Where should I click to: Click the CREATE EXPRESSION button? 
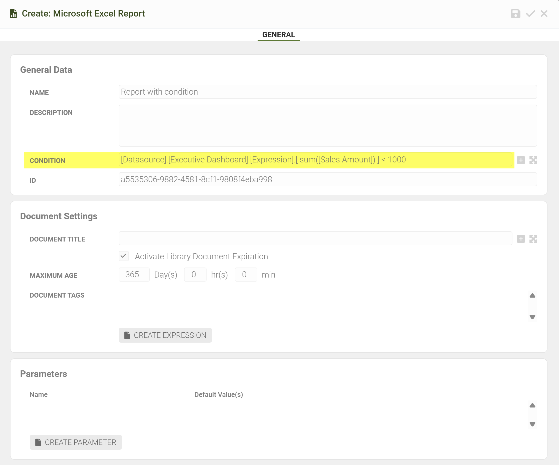point(165,335)
